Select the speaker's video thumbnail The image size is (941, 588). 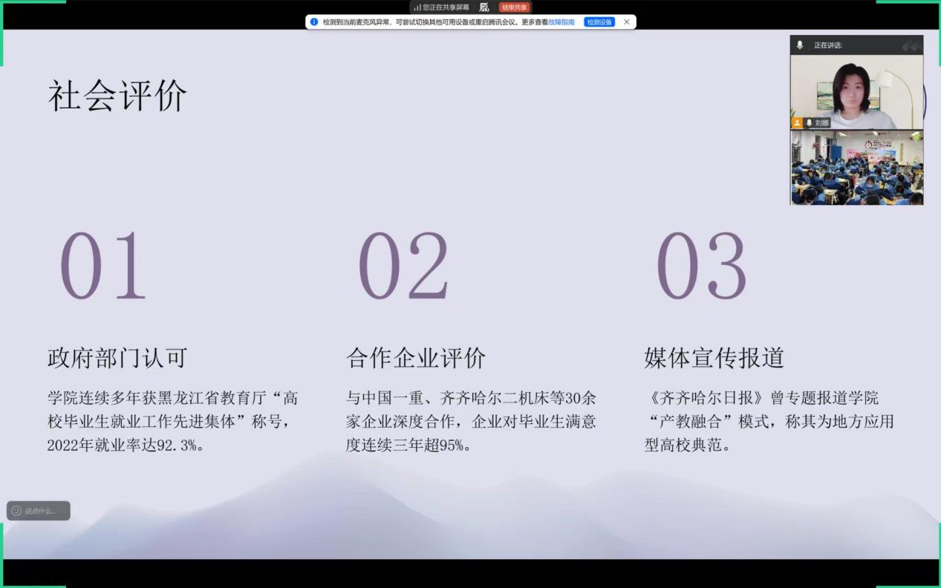[x=856, y=92]
